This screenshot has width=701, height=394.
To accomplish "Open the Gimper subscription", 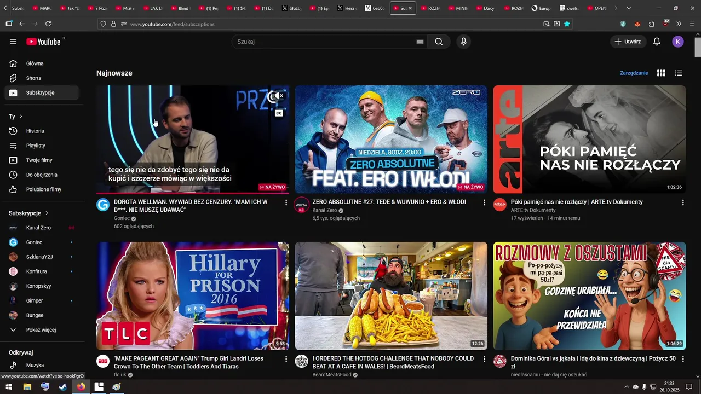I will tap(42, 301).
